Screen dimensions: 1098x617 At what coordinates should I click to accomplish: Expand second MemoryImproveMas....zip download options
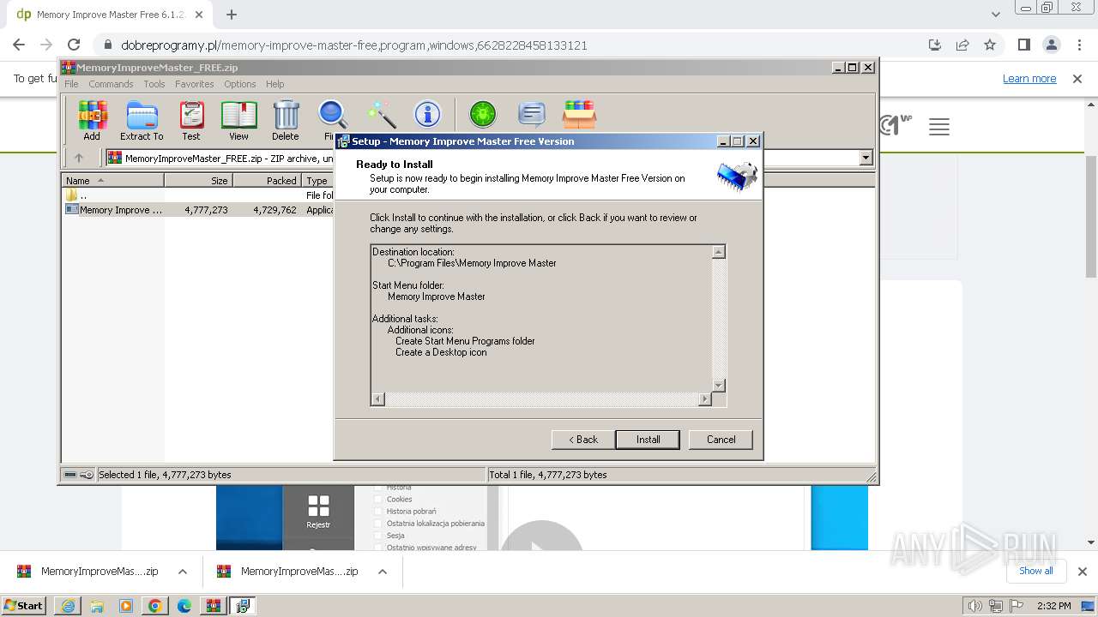point(383,572)
